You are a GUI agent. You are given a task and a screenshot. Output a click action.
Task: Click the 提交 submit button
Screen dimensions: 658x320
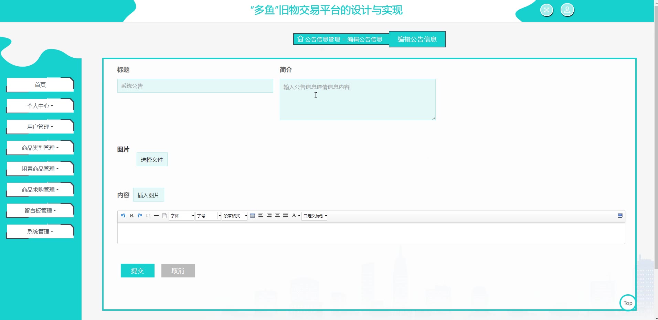[138, 271]
